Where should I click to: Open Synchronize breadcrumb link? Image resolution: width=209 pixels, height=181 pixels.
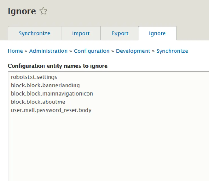pos(172,51)
